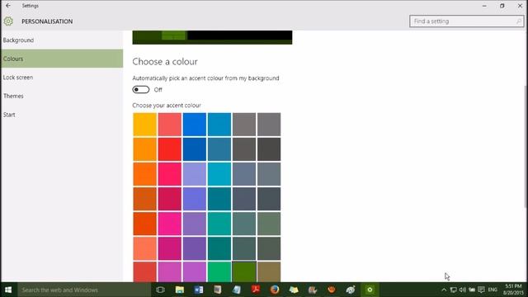Open the clock showing 5:51 PM
This screenshot has width=528, height=297.
[x=513, y=290]
